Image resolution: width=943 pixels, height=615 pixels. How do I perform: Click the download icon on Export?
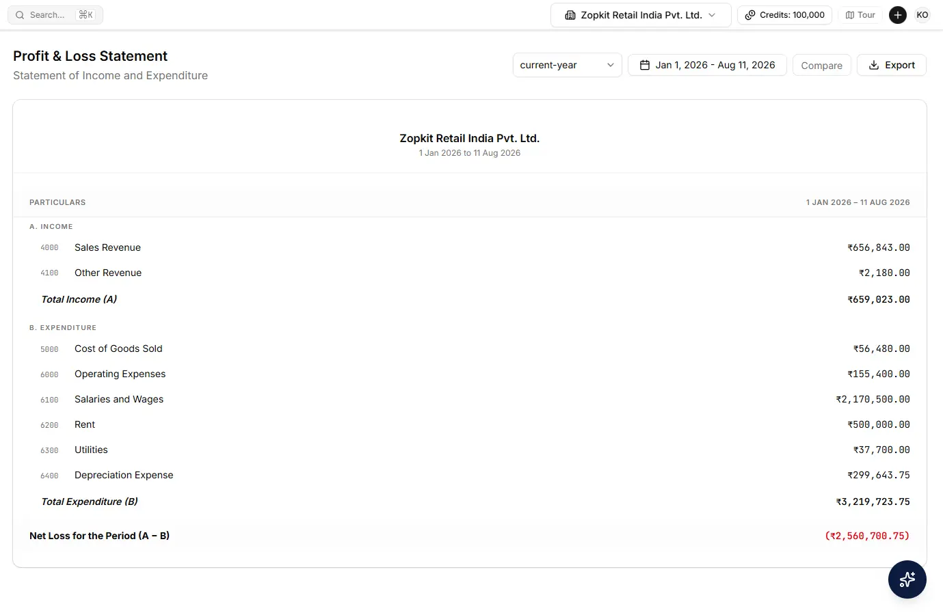pos(874,65)
